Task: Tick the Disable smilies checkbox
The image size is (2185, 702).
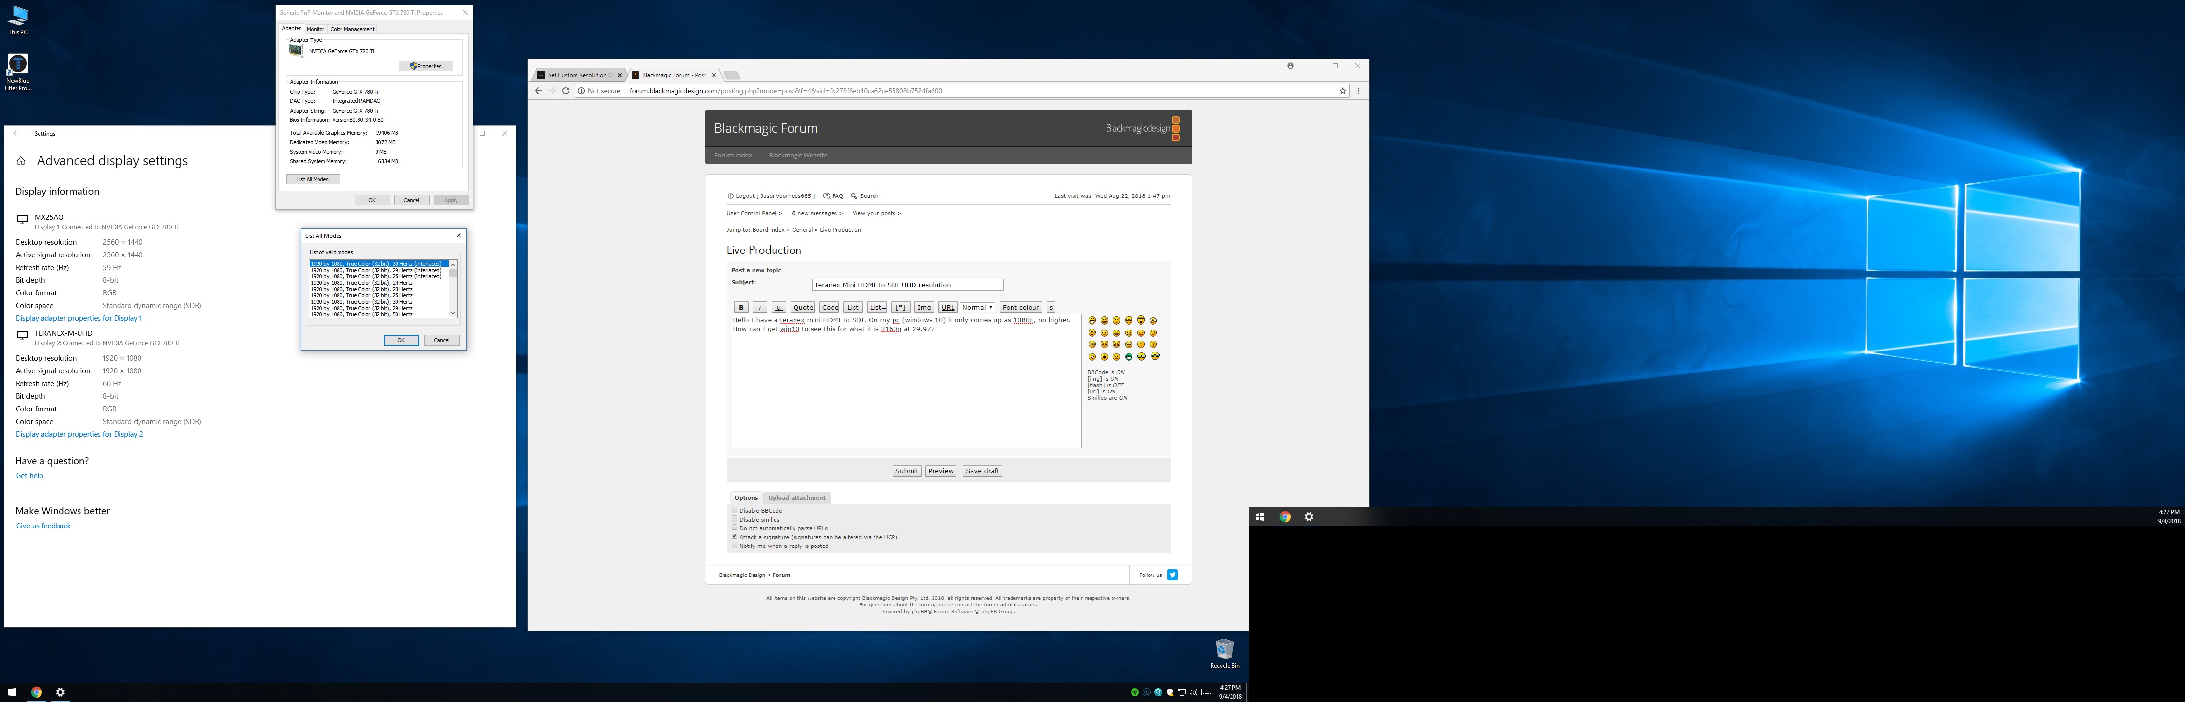Action: click(x=735, y=519)
